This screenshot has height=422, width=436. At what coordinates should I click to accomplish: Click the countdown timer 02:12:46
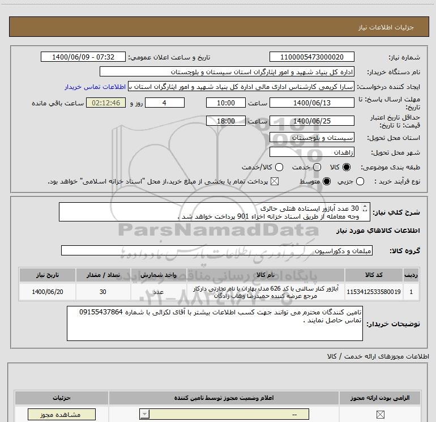pyautogui.click(x=106, y=103)
